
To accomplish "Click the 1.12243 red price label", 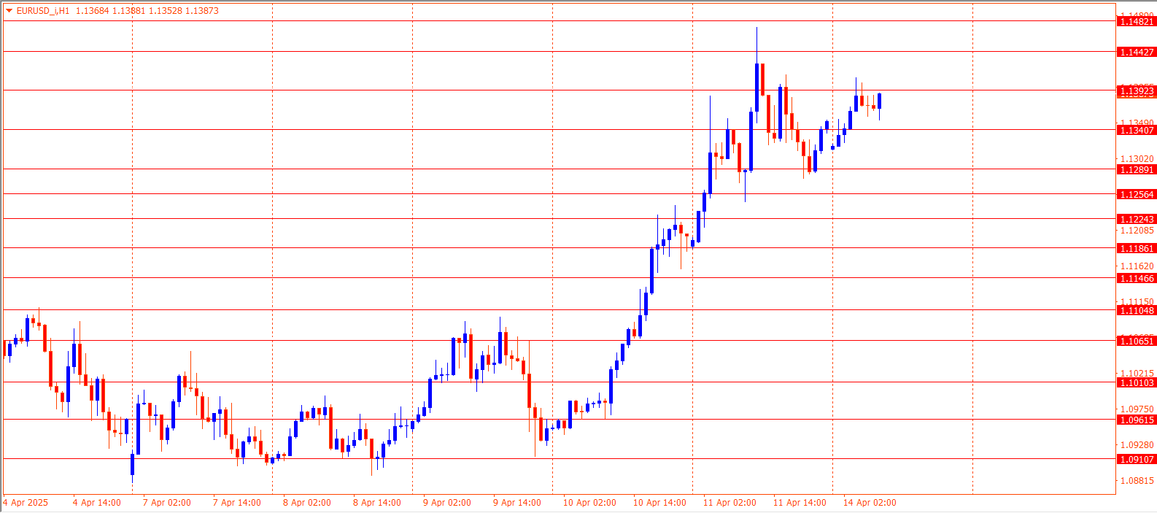I will (1137, 219).
